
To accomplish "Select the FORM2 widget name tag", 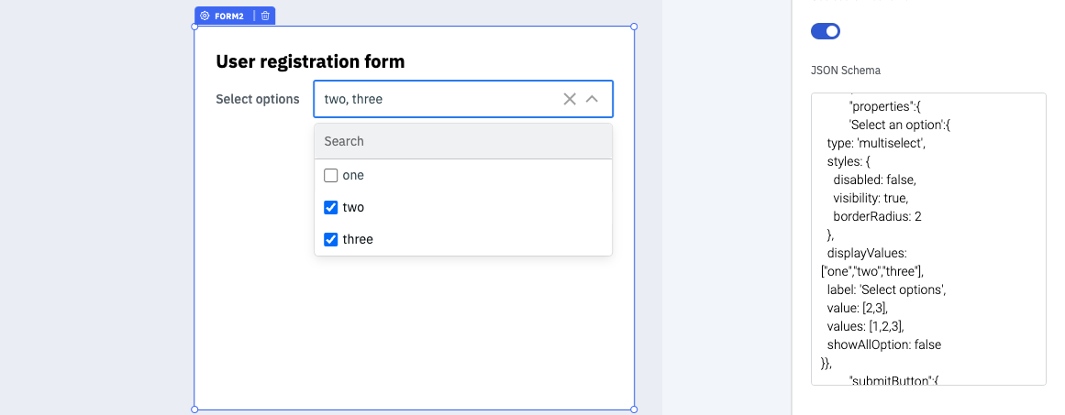I will pos(229,16).
